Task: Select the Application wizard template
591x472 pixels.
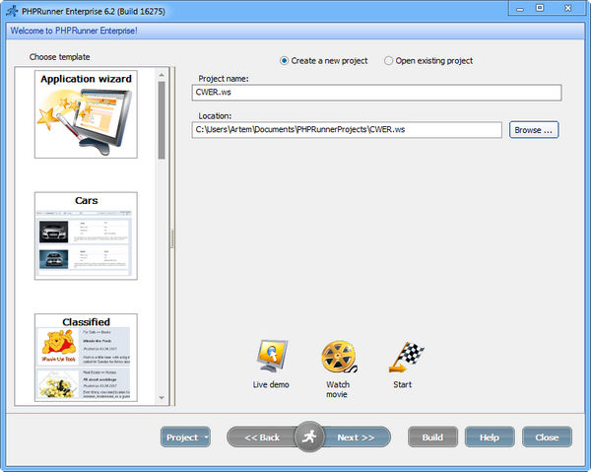Action: [86, 113]
